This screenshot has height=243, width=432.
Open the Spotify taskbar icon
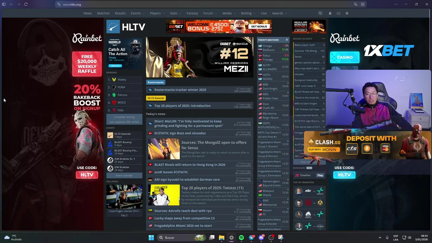click(x=241, y=238)
